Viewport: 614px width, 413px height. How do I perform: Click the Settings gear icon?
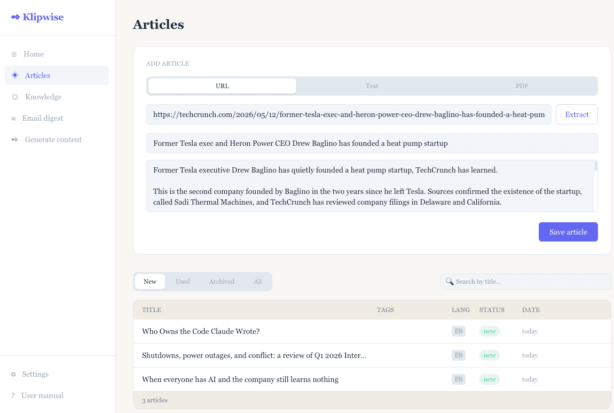point(13,374)
